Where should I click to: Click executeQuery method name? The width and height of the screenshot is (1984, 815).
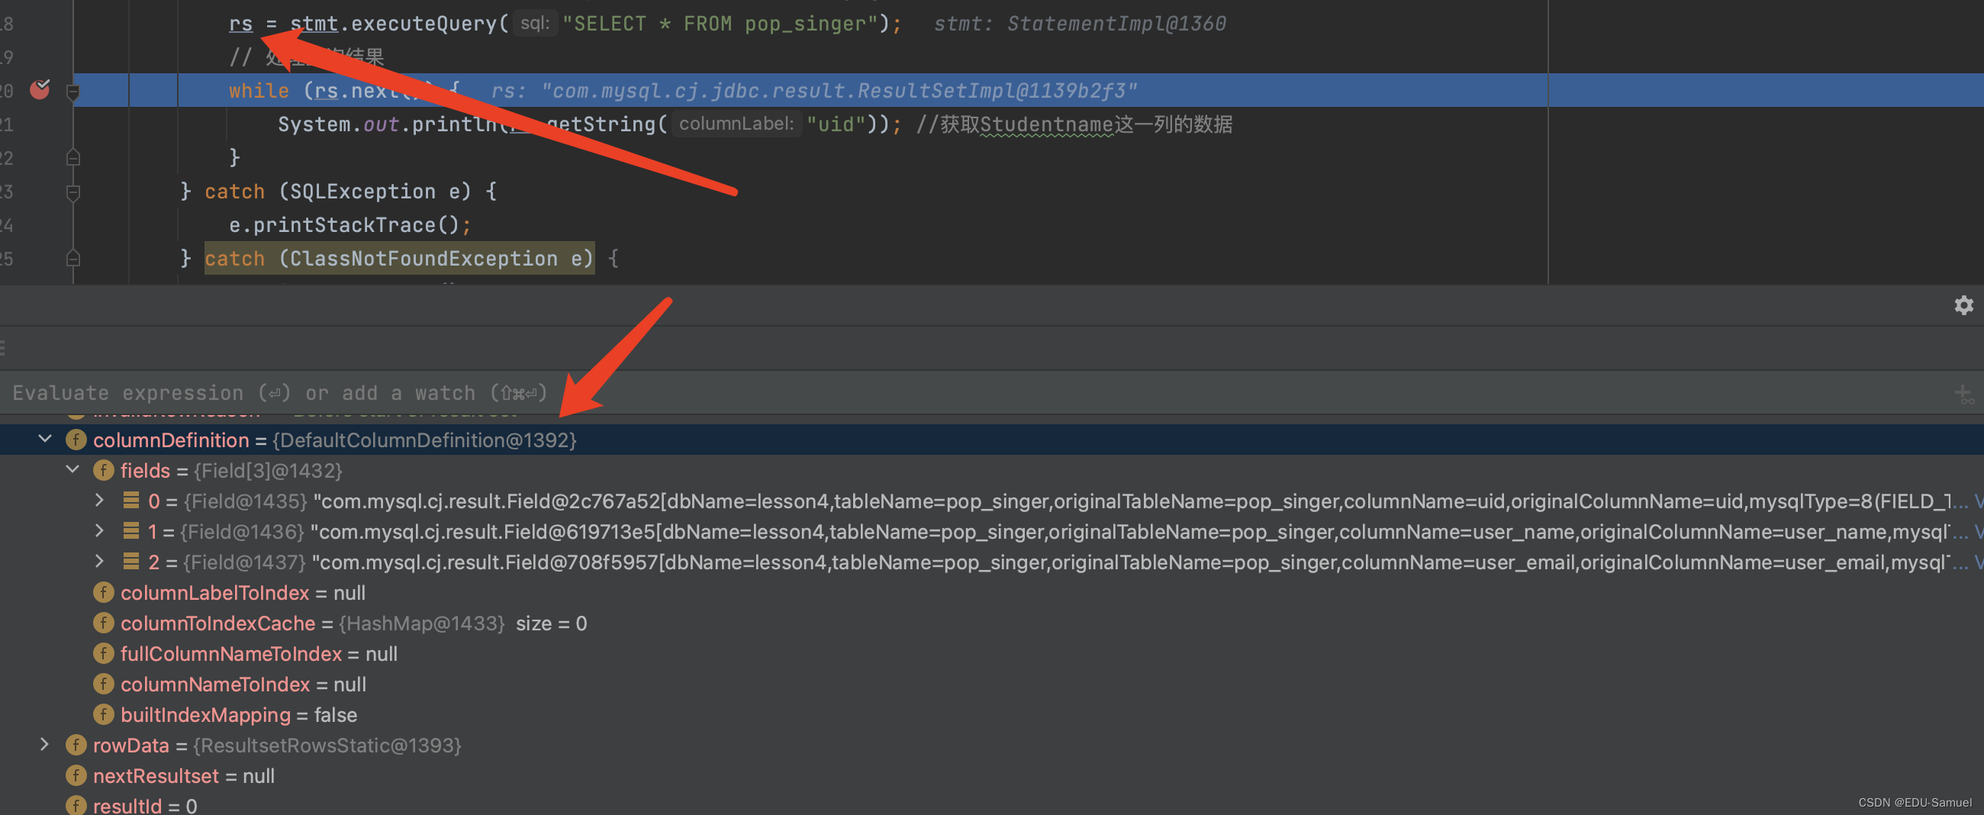pyautogui.click(x=424, y=24)
